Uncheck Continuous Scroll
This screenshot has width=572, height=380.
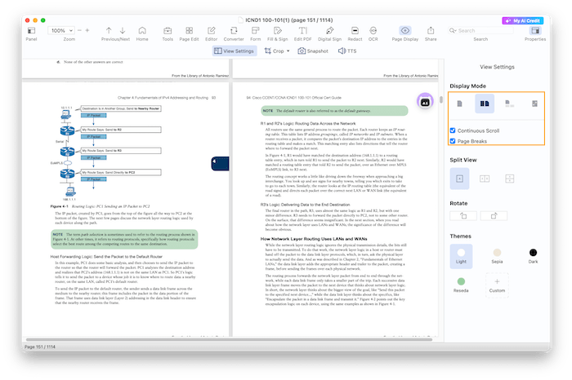[453, 130]
